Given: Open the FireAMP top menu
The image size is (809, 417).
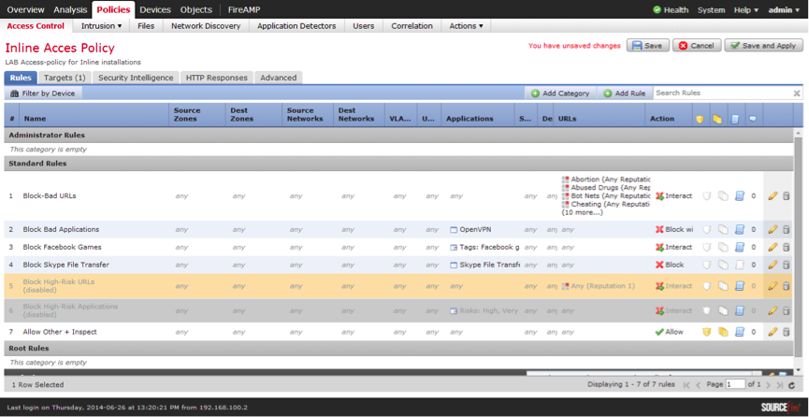Looking at the screenshot, I should click(x=244, y=9).
